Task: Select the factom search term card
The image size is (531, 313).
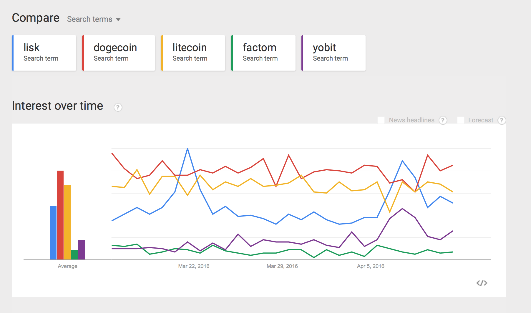Action: (263, 53)
